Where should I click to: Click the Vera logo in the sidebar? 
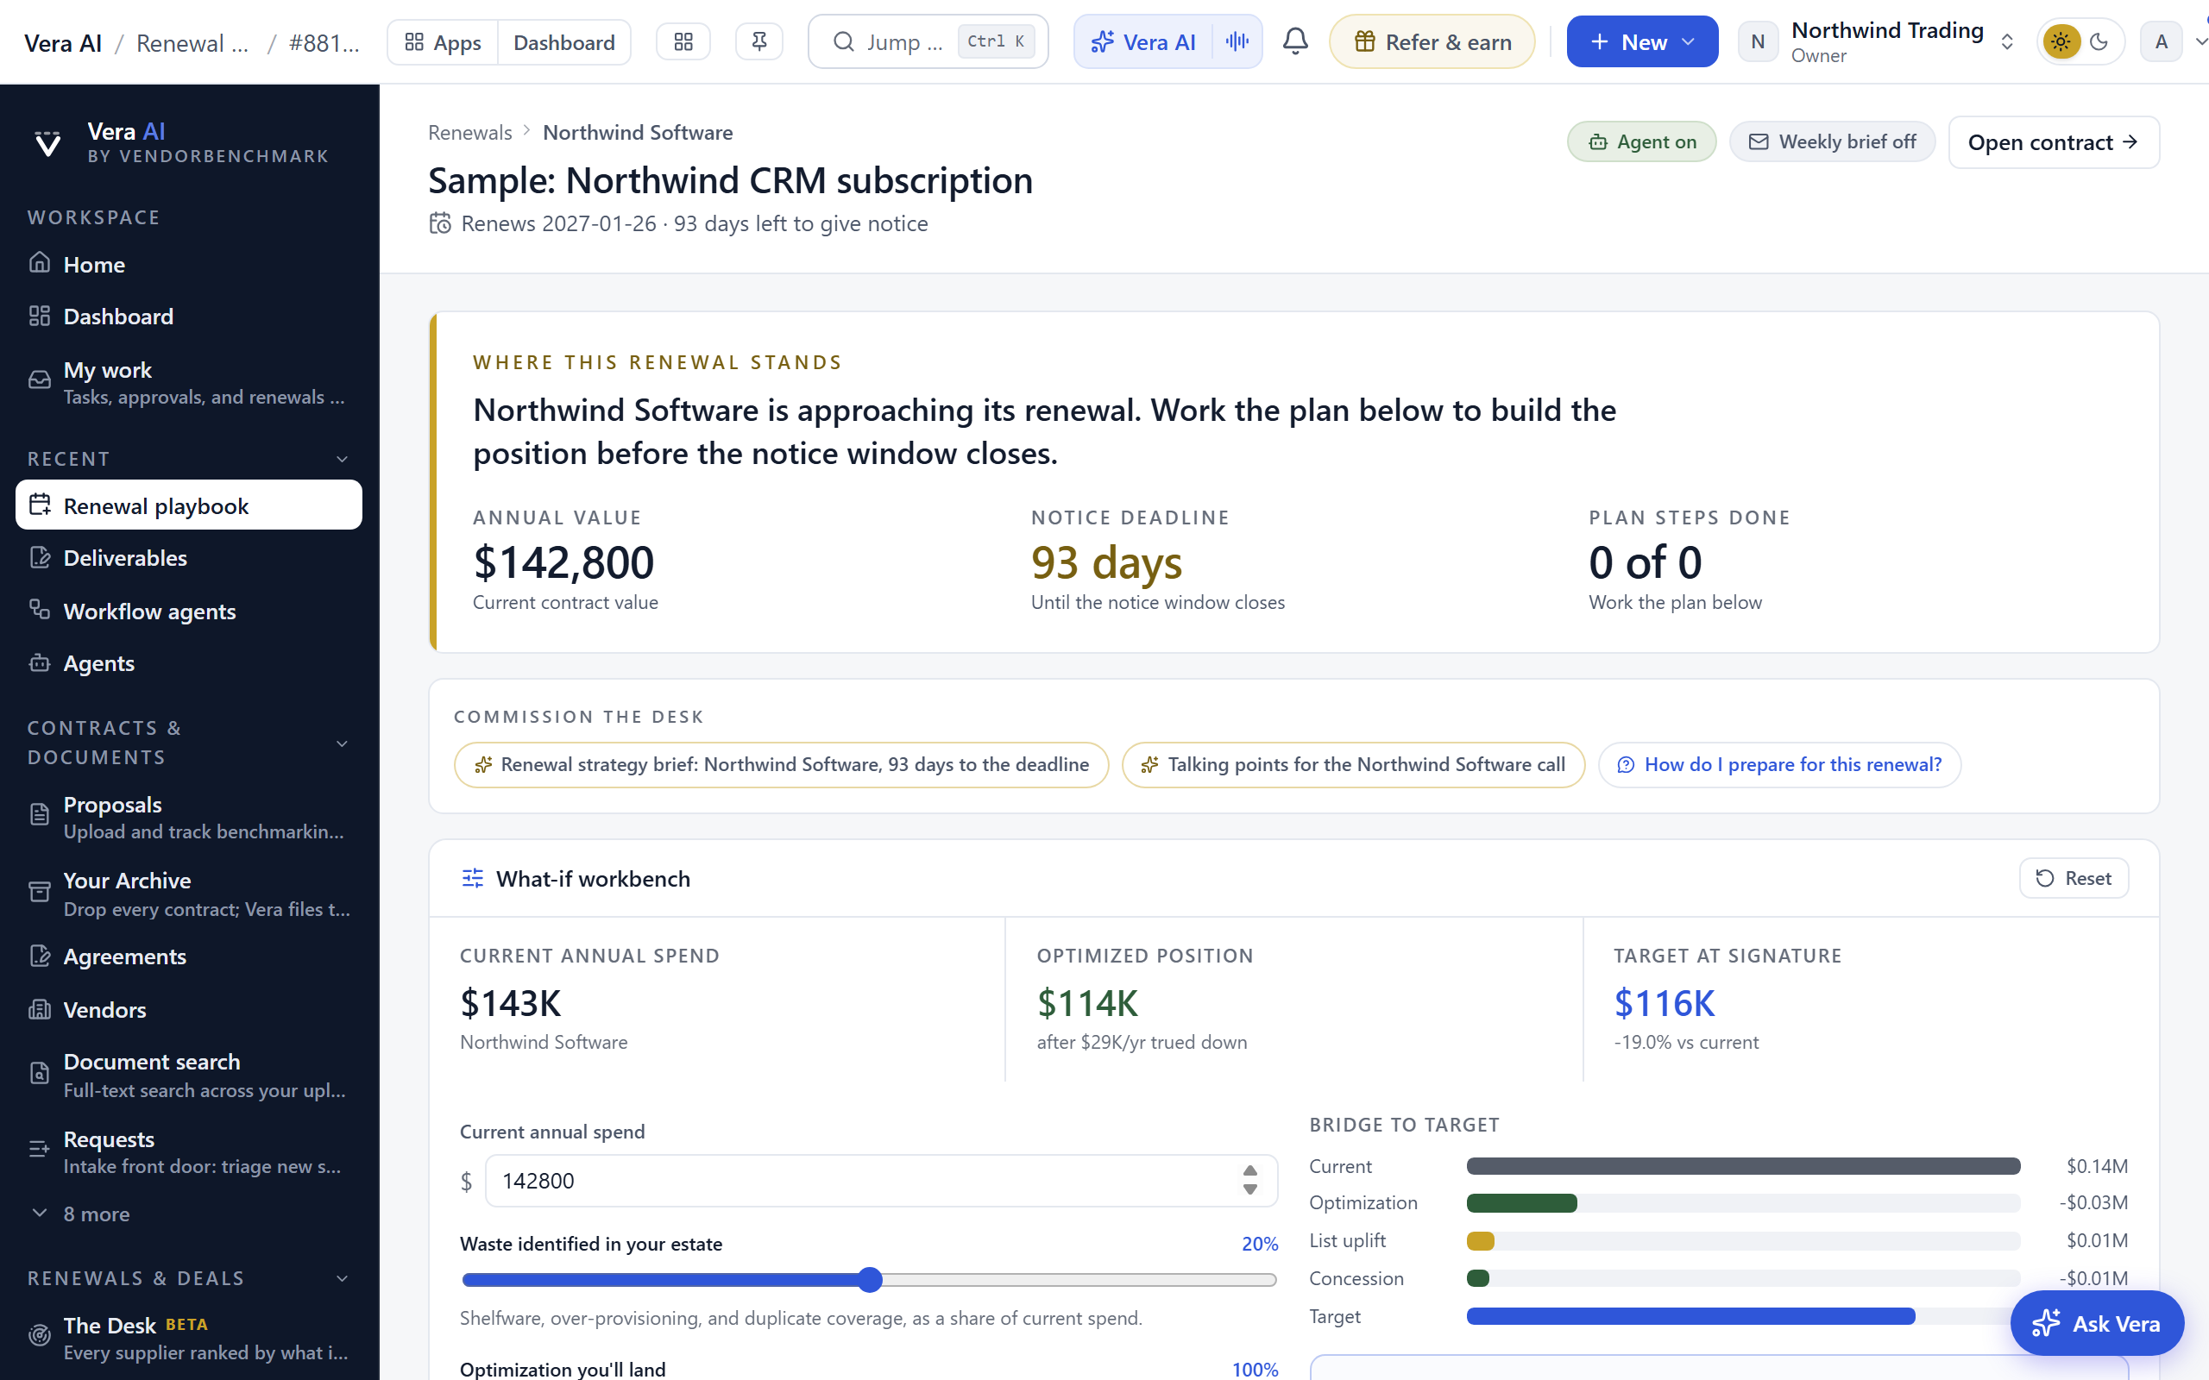47,143
